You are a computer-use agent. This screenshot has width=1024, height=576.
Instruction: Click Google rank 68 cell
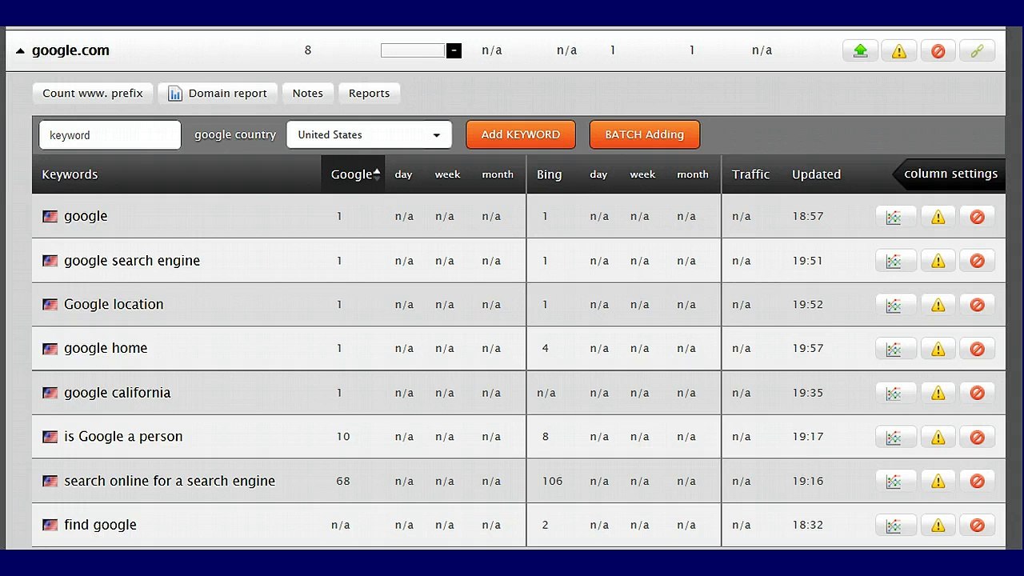coord(343,481)
